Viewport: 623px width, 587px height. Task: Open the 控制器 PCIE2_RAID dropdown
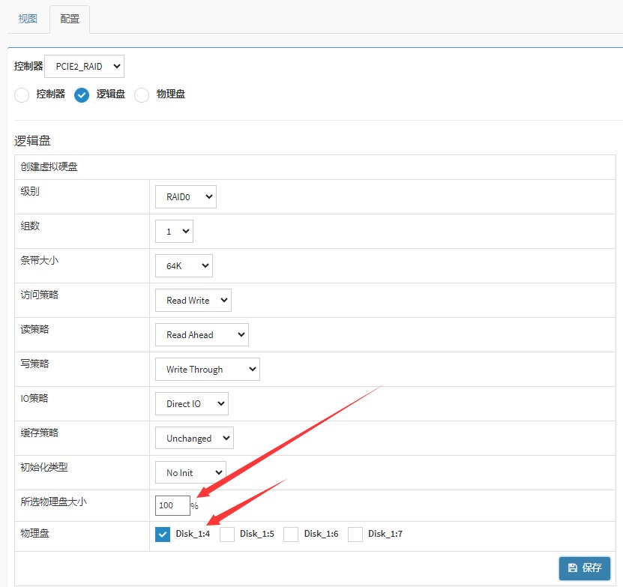coord(85,67)
